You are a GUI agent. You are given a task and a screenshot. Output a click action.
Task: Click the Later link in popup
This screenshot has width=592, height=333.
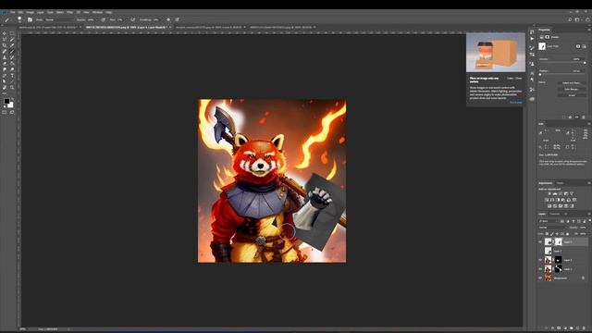(x=510, y=78)
